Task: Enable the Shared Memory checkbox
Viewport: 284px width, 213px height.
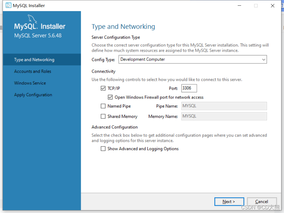Action: click(x=103, y=116)
